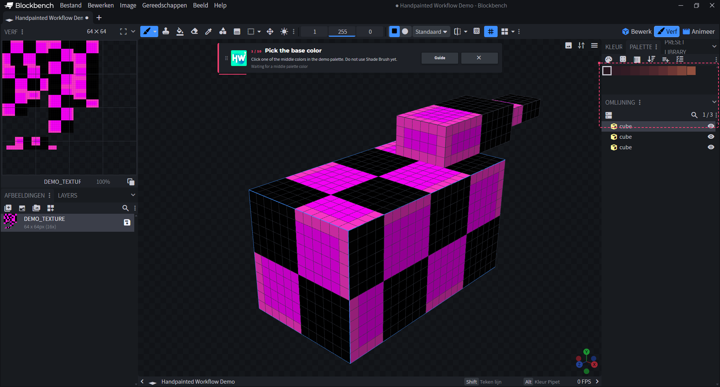Image resolution: width=720 pixels, height=387 pixels.
Task: Select the Stamp copy tool
Action: pyautogui.click(x=166, y=31)
